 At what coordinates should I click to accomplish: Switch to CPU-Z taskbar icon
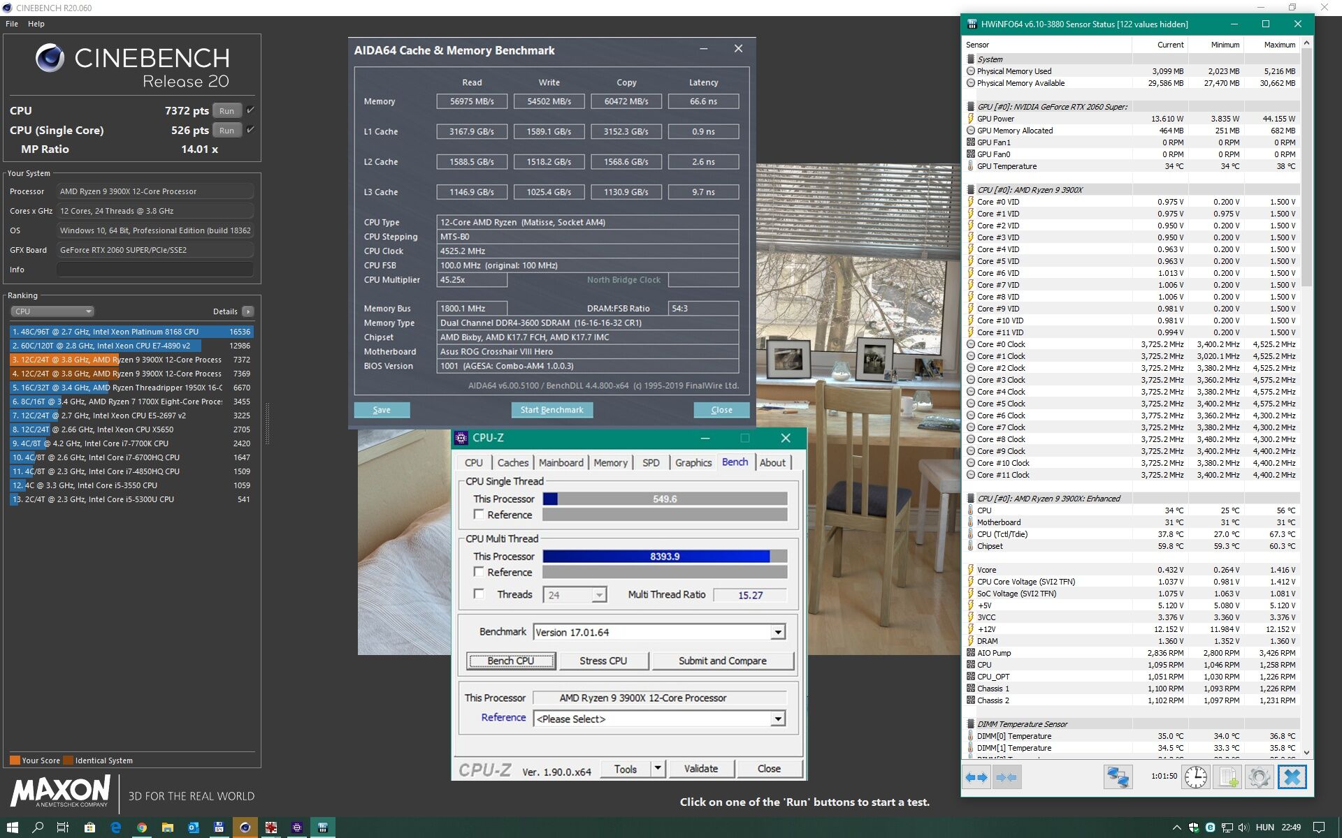(297, 828)
